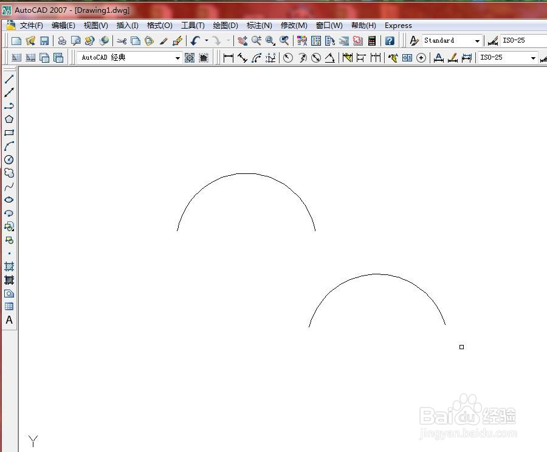The image size is (547, 452).
Task: Open the DesignCenter icon
Action: coord(316,41)
